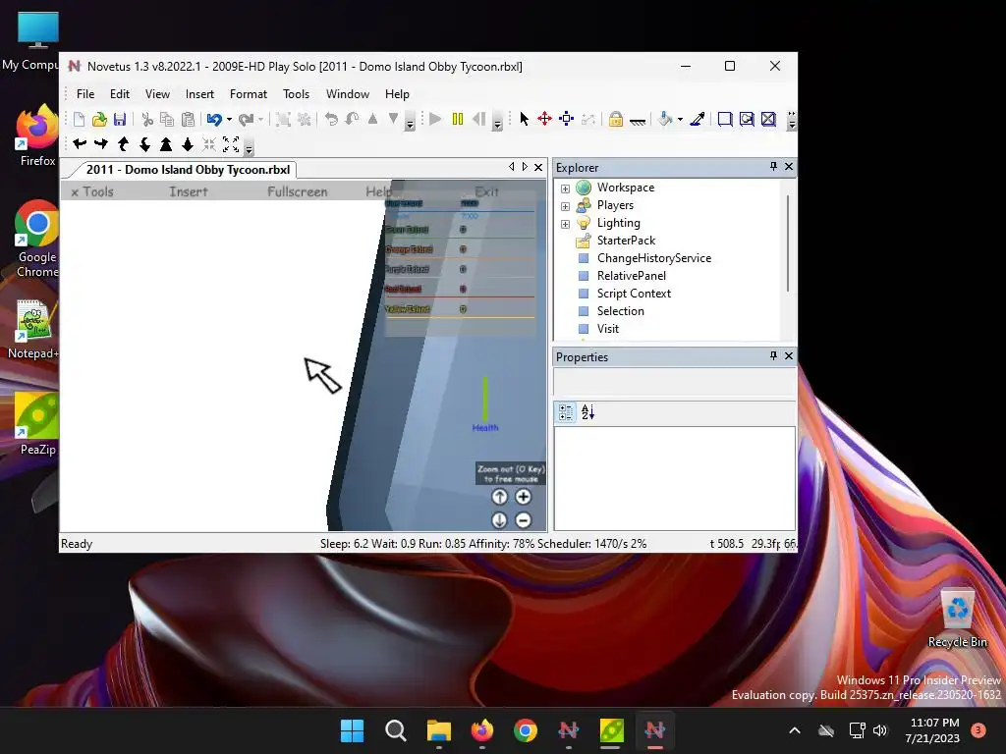Click the blue Undo arrow icon

pos(214,119)
